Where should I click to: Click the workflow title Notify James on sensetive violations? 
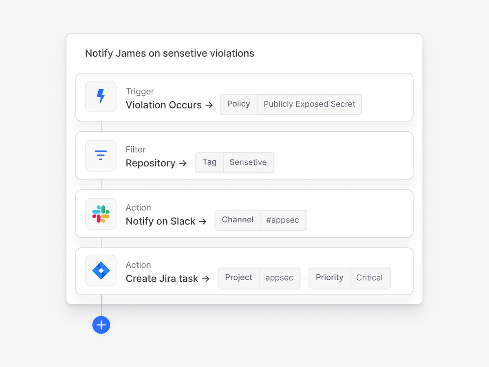[x=170, y=53]
